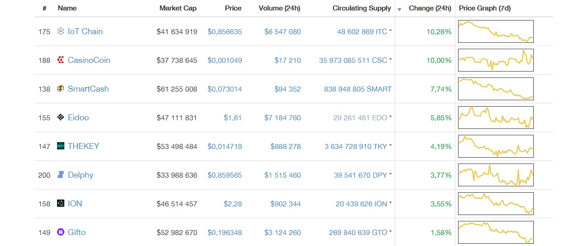Click Eidoo price $1,61
Screen dimensions: 584x246
click(x=233, y=118)
